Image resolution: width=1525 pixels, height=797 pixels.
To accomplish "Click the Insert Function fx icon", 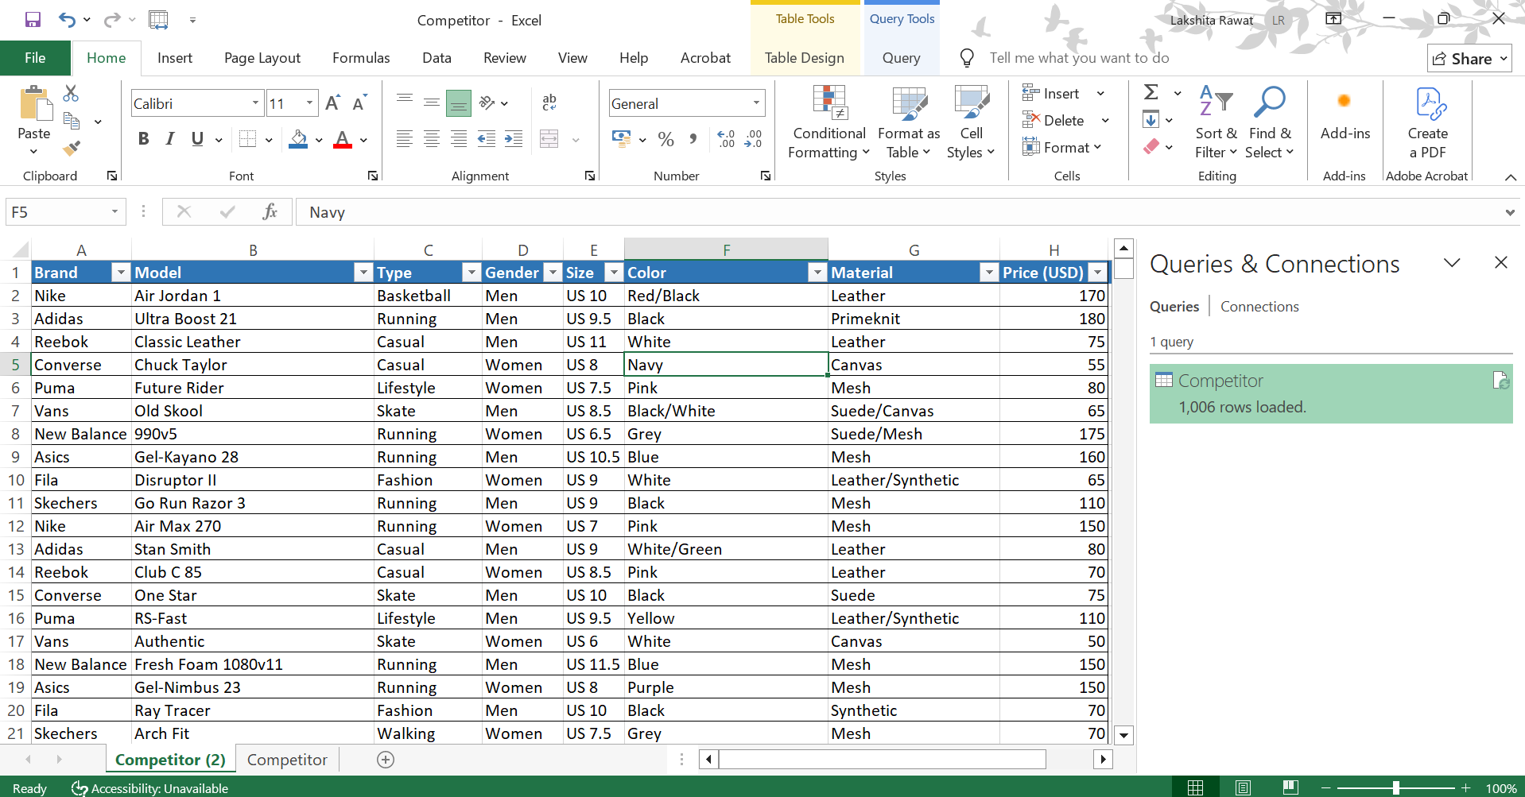I will (270, 211).
